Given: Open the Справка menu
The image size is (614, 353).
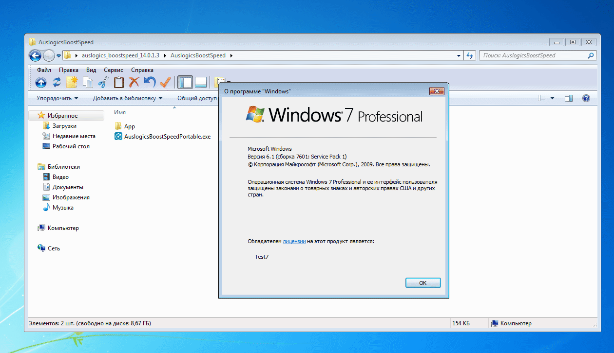Looking at the screenshot, I should (x=142, y=70).
